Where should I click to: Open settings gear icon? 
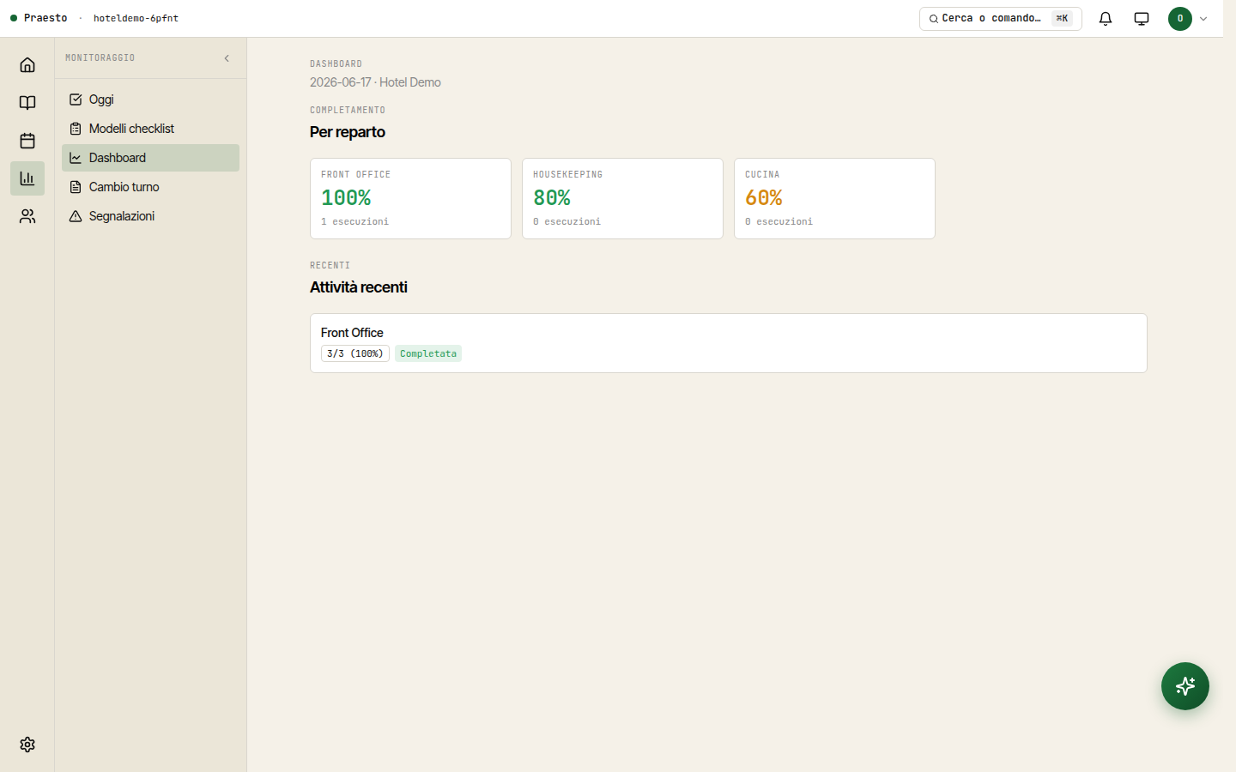tap(27, 745)
